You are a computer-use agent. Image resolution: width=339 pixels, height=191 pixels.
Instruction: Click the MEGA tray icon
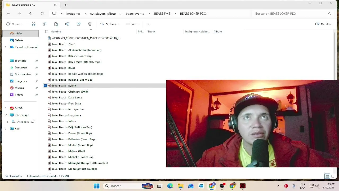click(x=286, y=186)
